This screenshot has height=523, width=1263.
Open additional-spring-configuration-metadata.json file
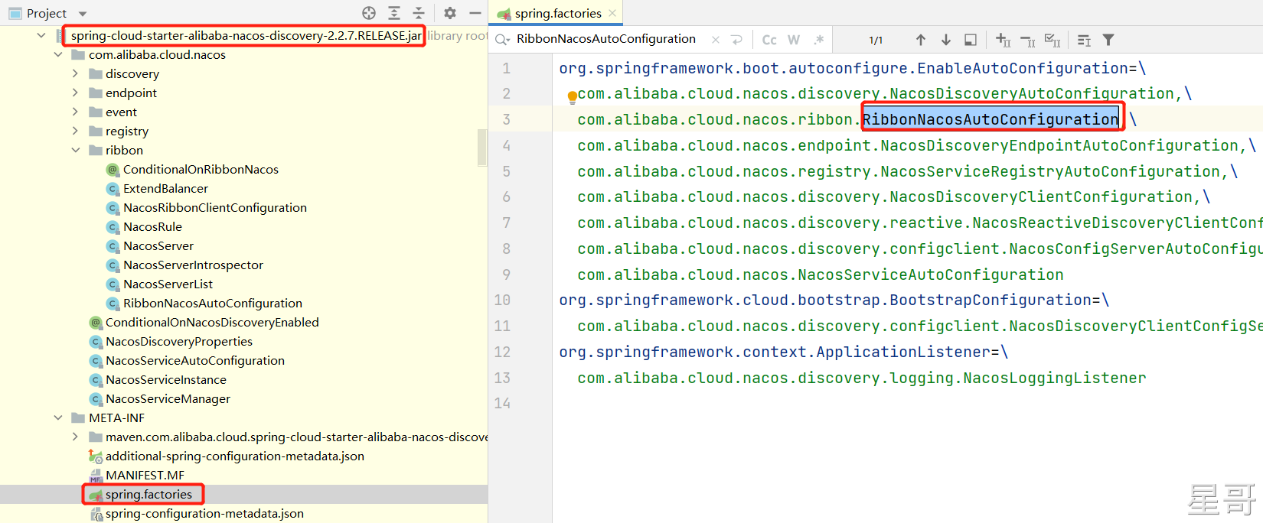[x=234, y=456]
